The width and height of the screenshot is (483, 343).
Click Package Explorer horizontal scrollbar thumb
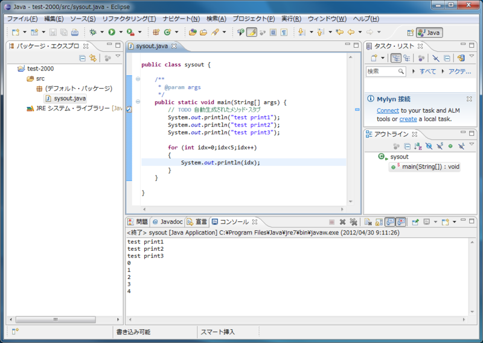pyautogui.click(x=56, y=319)
